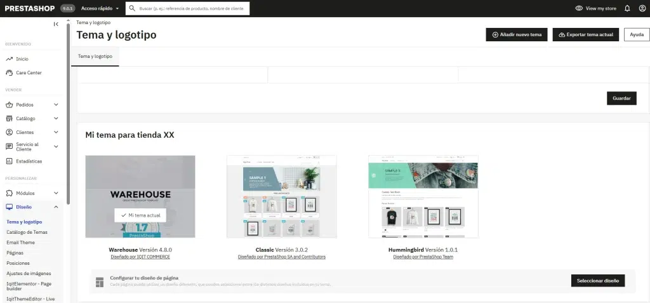Click the Diseño monitor icon
The height and width of the screenshot is (303, 650).
tap(9, 206)
